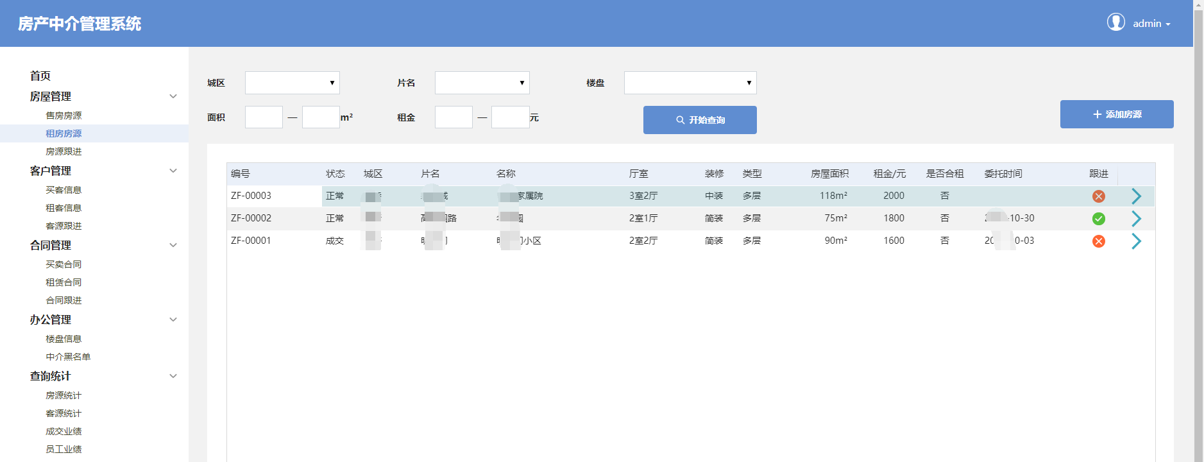Open the 楼盘 dropdown filter
Viewport: 1204px width, 462px height.
pyautogui.click(x=690, y=83)
